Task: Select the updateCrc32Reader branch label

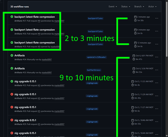Action: [97, 57]
